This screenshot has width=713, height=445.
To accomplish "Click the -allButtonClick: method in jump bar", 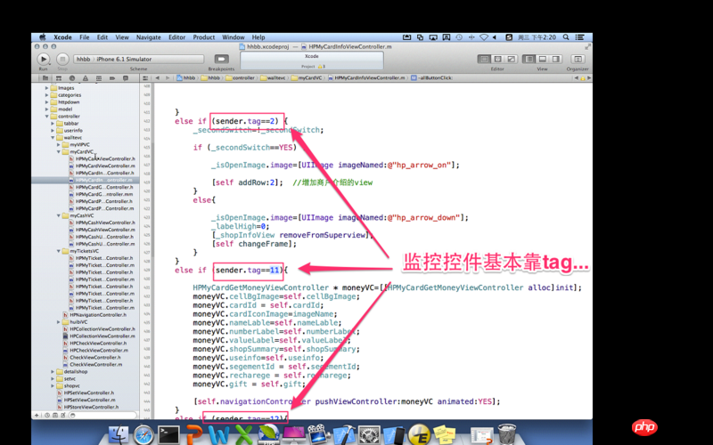I will click(431, 78).
